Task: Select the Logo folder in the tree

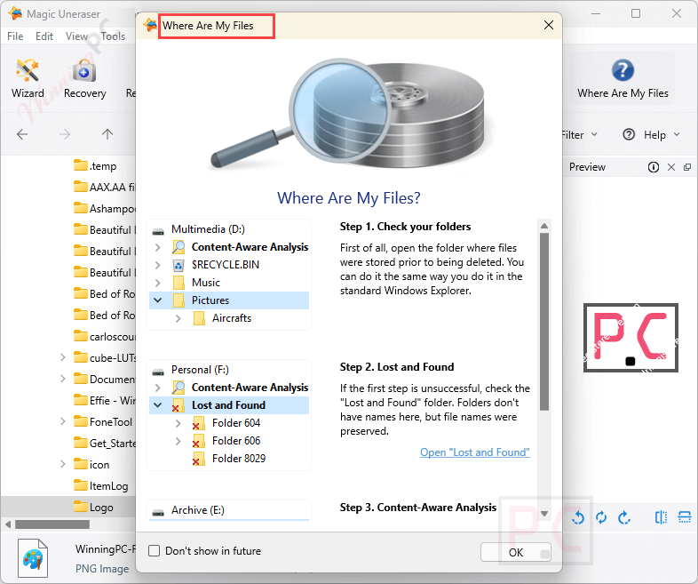Action: pyautogui.click(x=101, y=507)
